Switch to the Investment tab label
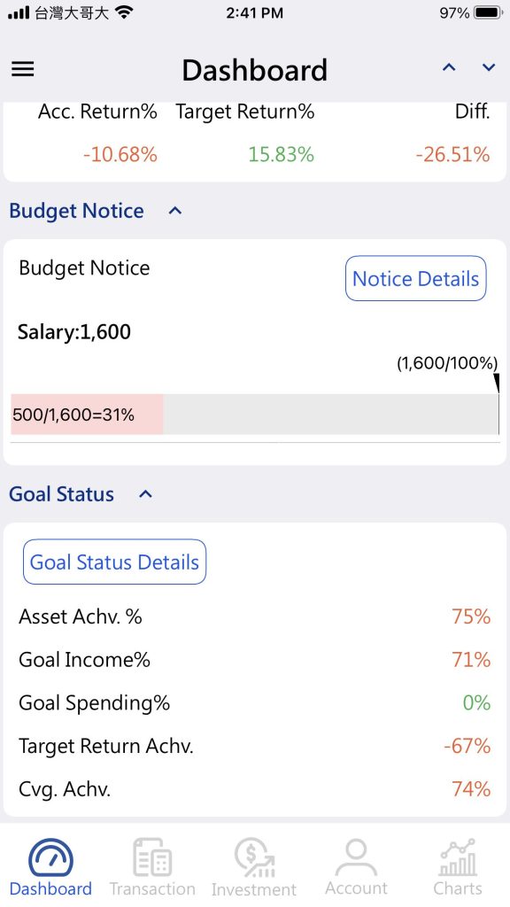510x907 pixels. (x=254, y=889)
